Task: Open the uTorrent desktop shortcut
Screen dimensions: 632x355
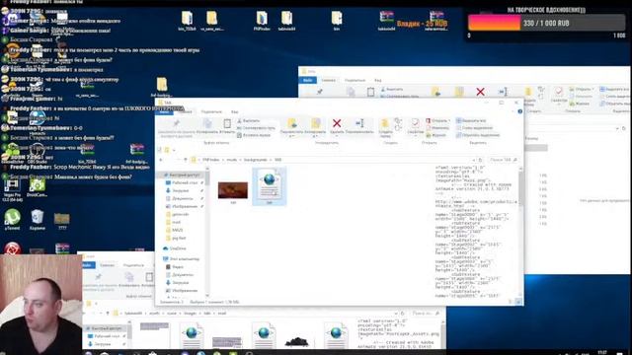Action: [x=12, y=220]
